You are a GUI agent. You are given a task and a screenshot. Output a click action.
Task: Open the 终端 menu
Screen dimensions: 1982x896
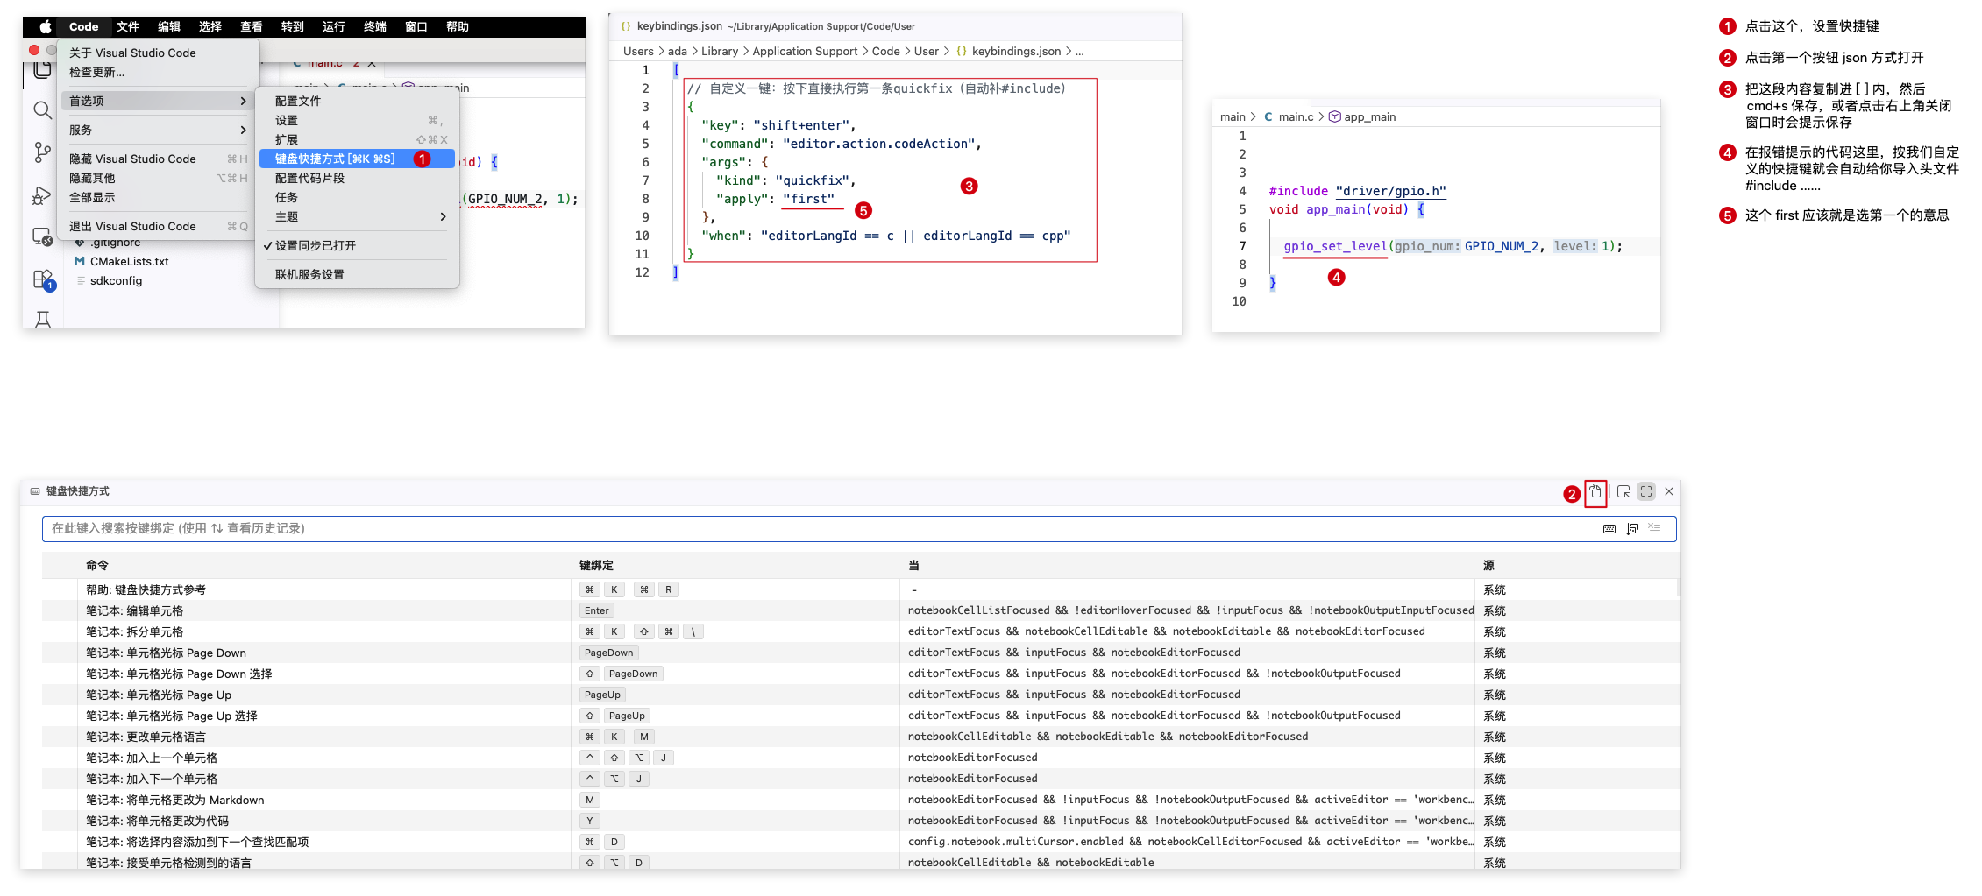(x=375, y=27)
